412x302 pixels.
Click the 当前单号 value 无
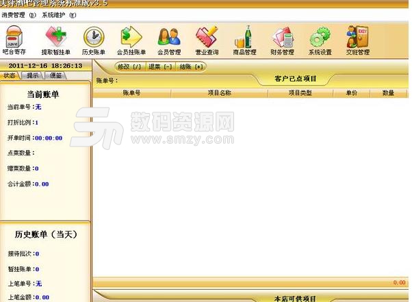coord(38,107)
